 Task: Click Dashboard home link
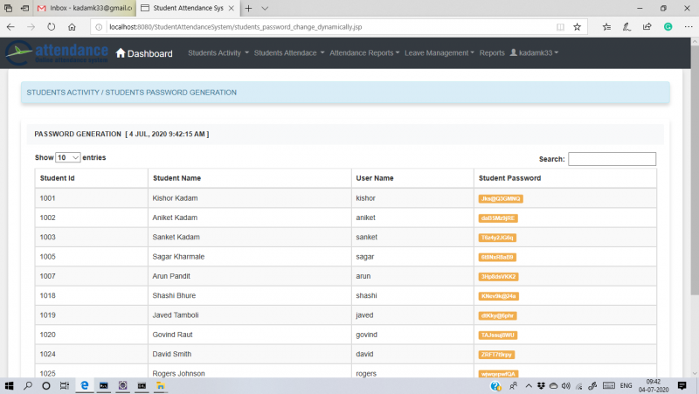point(144,53)
